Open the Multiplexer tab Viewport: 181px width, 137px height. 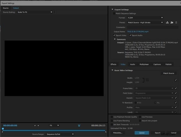tap(144, 64)
